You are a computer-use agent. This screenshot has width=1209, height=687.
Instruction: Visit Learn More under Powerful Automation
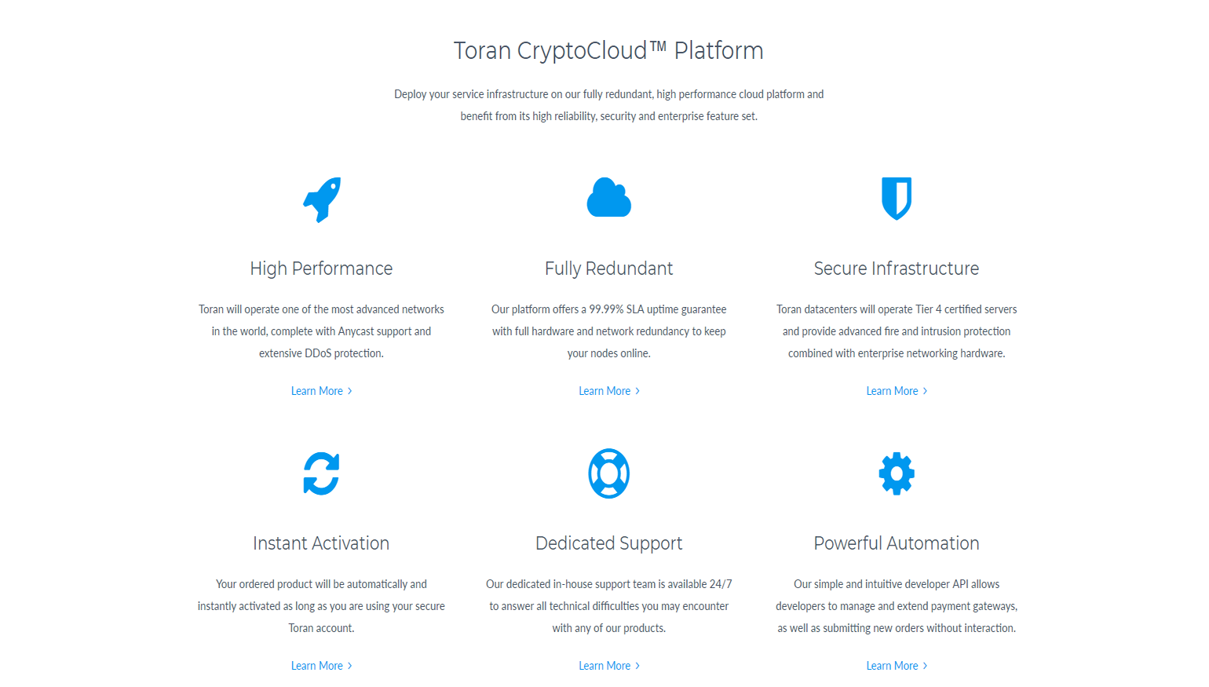(897, 666)
